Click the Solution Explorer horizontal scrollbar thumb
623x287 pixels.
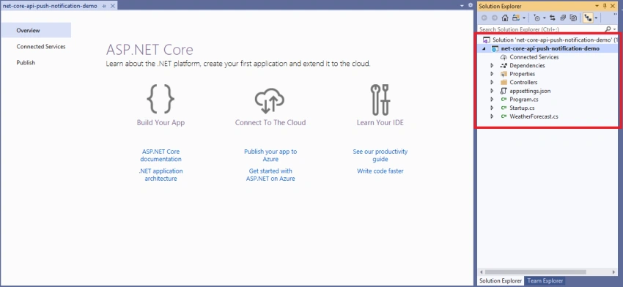coord(537,272)
